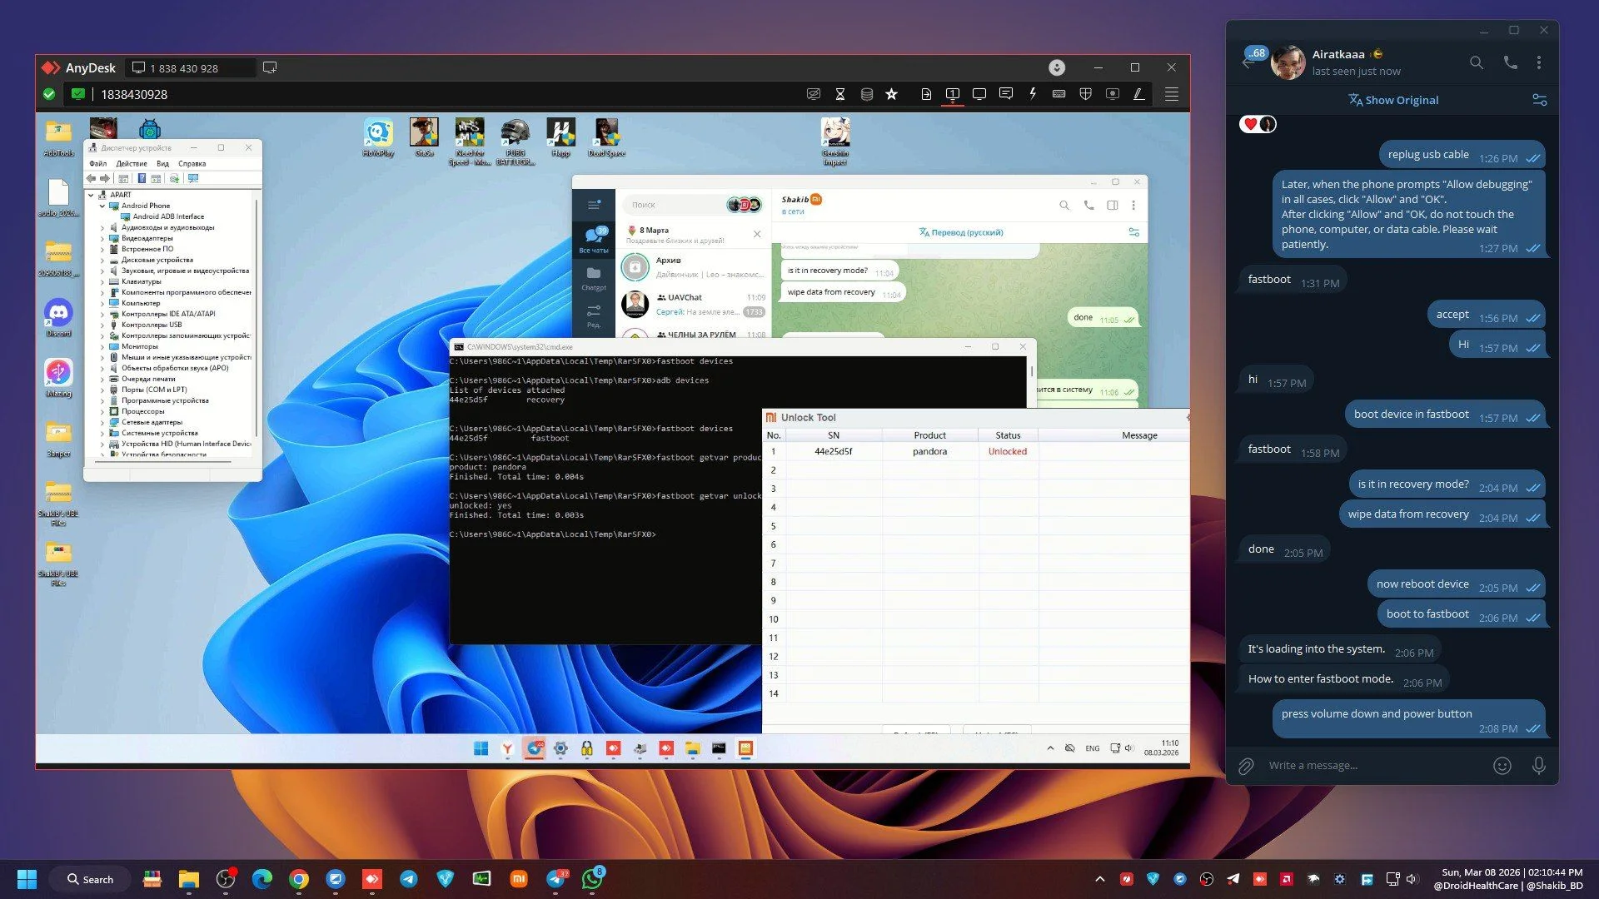
Task: Open Xiaomi Mi app in Windows taskbar
Action: [518, 879]
